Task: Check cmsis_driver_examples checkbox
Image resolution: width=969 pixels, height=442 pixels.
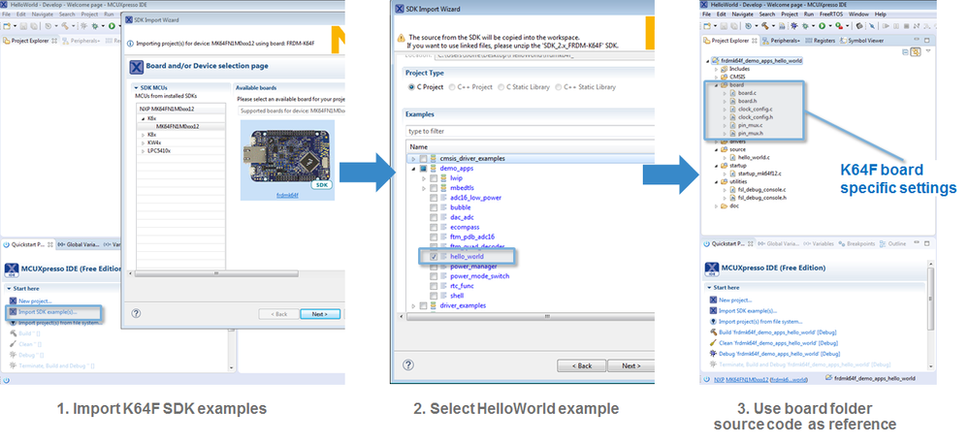Action: pos(423,159)
